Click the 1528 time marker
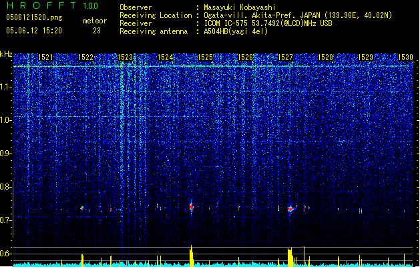Image resolution: width=420 pixels, height=267 pixels. (325, 57)
